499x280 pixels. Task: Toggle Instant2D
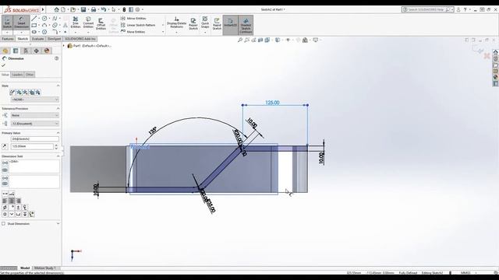click(x=230, y=24)
